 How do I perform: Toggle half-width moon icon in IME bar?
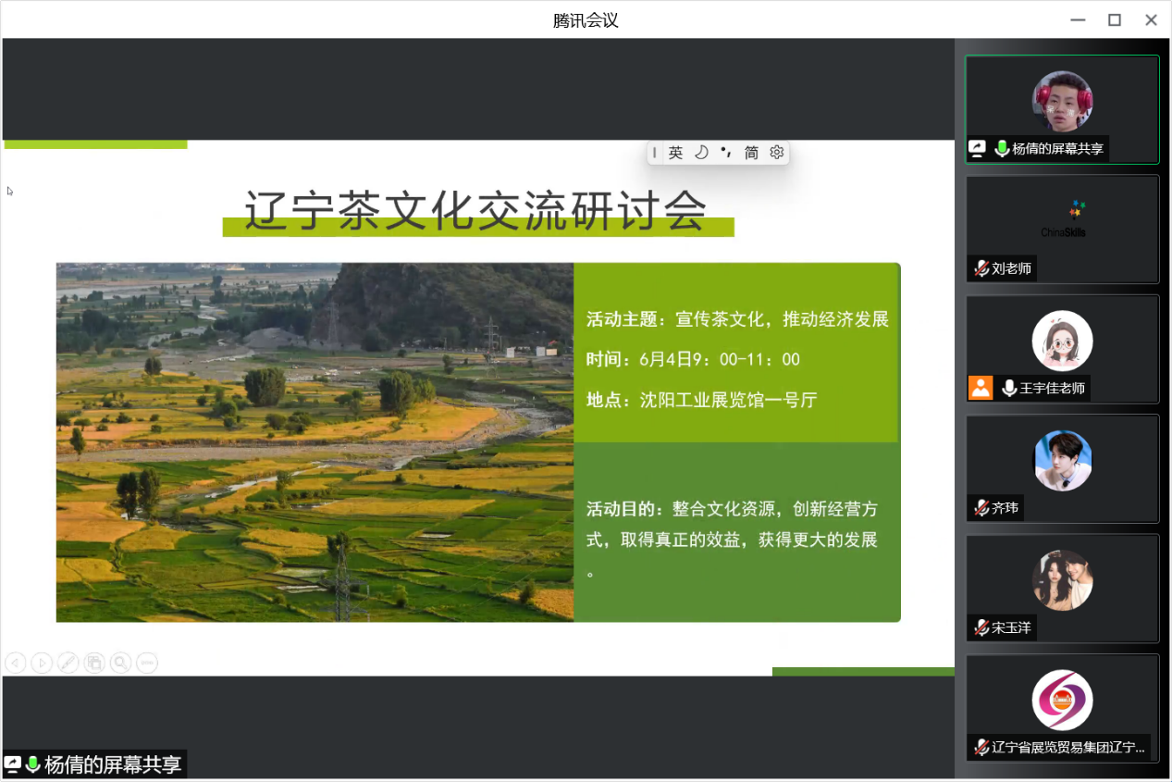(701, 153)
